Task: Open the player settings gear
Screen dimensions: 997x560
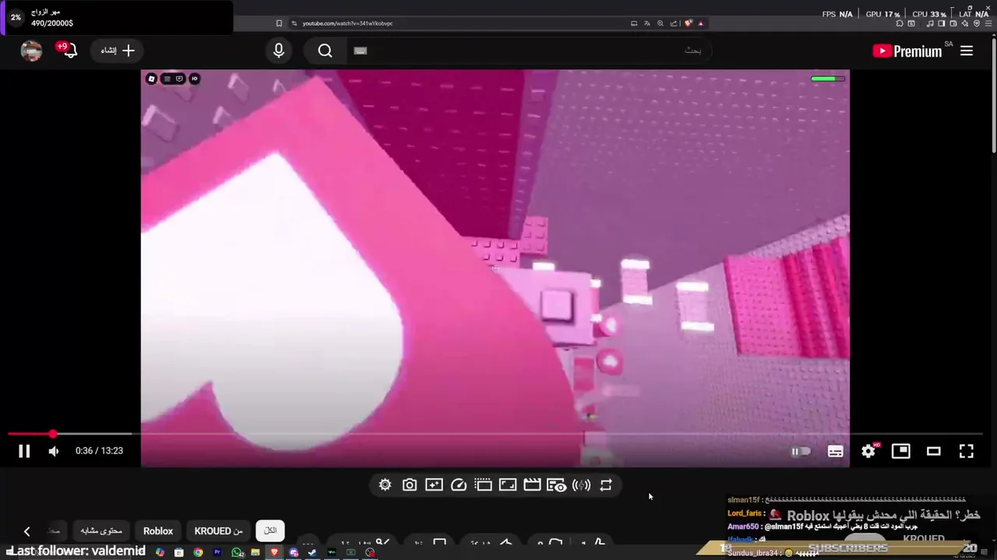Action: [x=868, y=450]
